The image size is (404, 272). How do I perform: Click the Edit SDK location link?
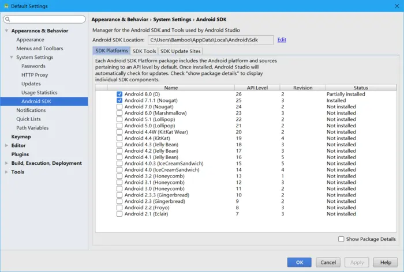click(x=282, y=40)
